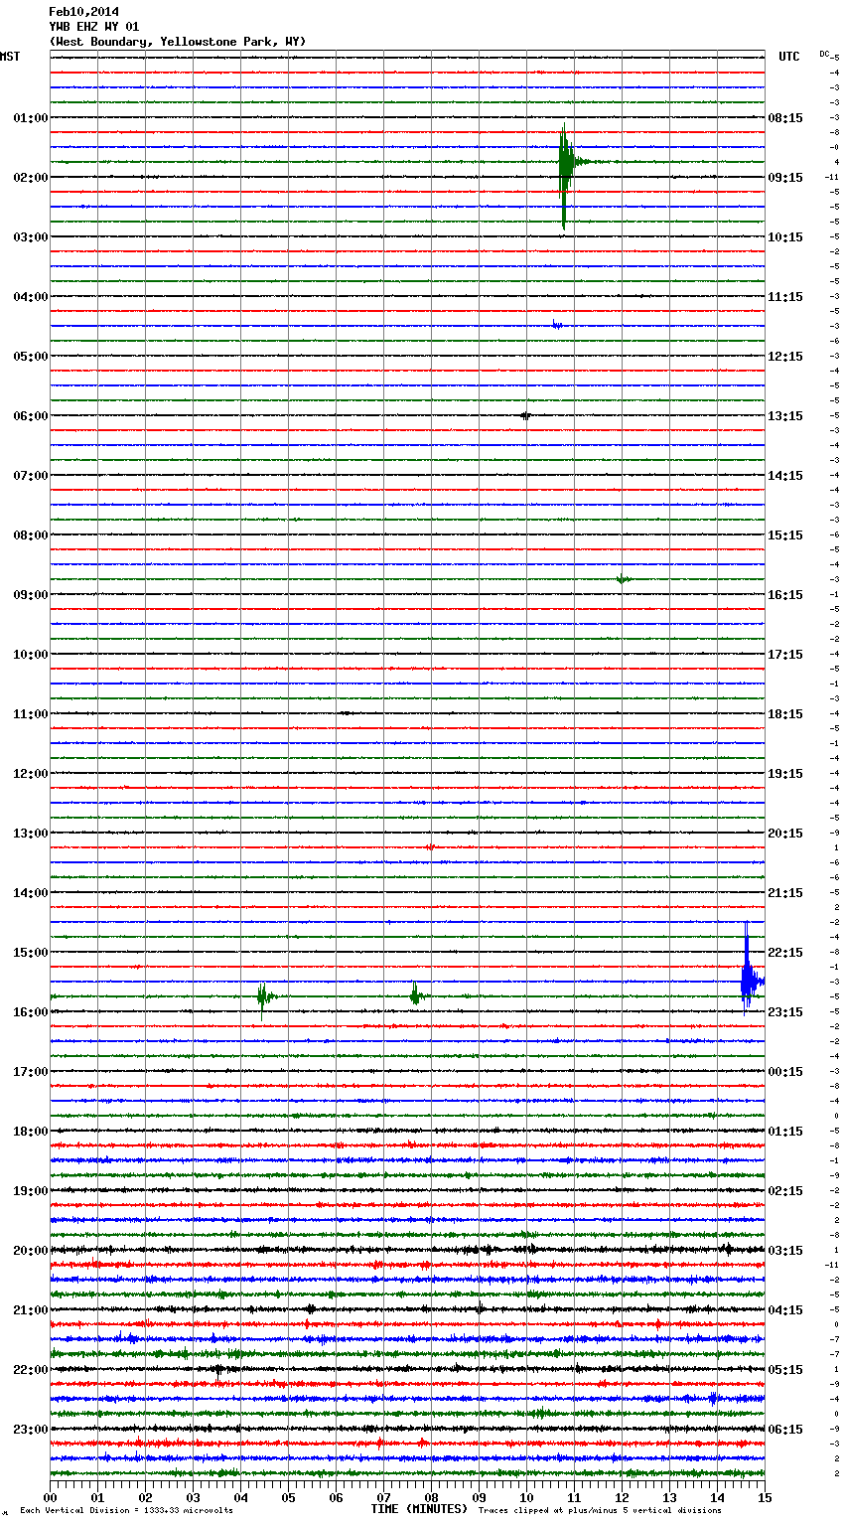Click the 13:15 UTC time label
Screen dimensions: 844x1524
click(785, 416)
